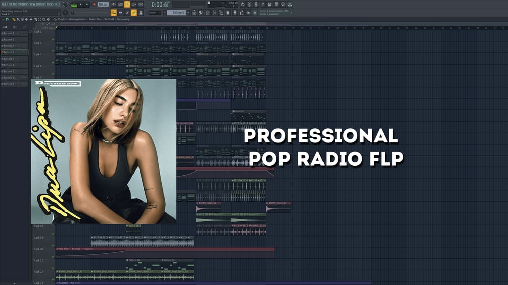
Task: Toggle wait for input before recording
Action: tap(120, 4)
